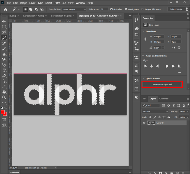Viewport: 190px width, 174px height.
Task: Toggle the Anti-alias checkbox
Action: click(x=111, y=9)
